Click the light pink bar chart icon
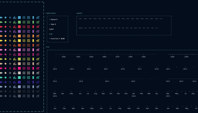 (x=15, y=50)
